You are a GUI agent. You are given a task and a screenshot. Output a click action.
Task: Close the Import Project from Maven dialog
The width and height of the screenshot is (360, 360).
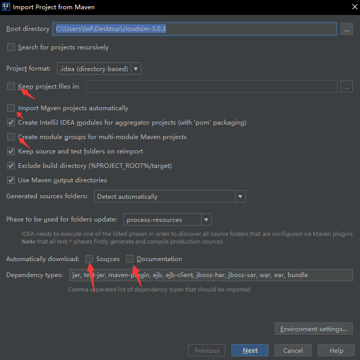[355, 7]
